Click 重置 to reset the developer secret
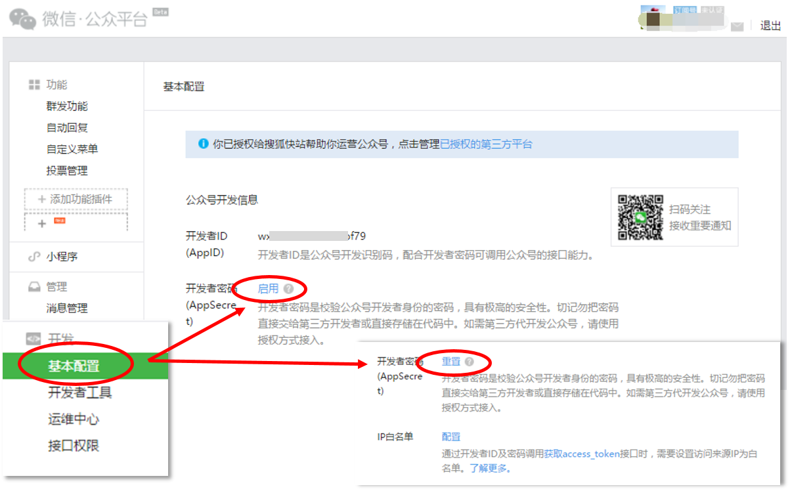790x491 pixels. [x=450, y=362]
